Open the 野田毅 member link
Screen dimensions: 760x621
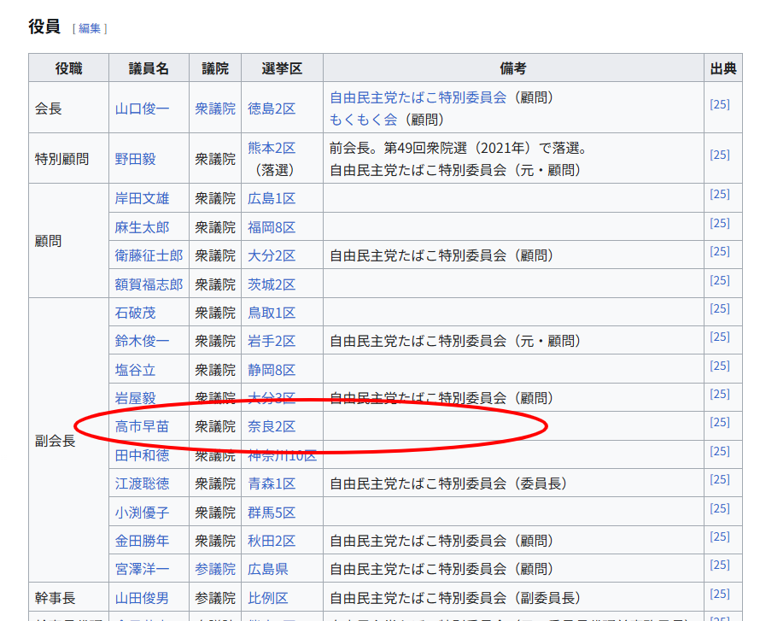coord(136,159)
